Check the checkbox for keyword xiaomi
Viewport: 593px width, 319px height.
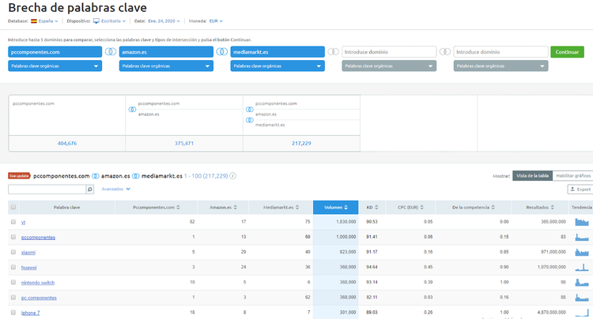coord(13,252)
